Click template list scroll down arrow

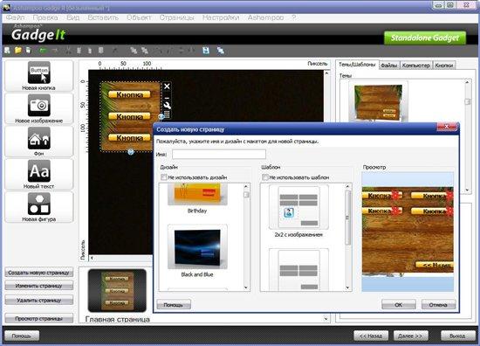(x=347, y=287)
